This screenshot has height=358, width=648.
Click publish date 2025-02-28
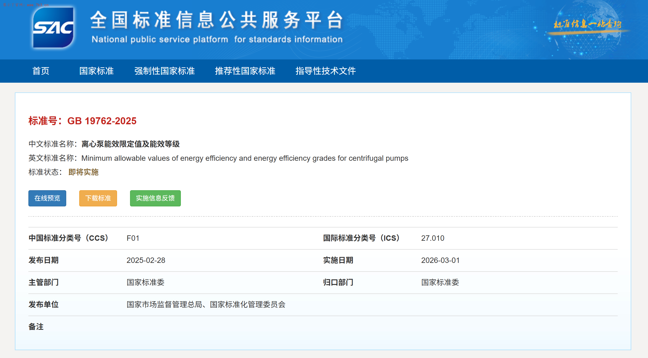click(x=146, y=260)
